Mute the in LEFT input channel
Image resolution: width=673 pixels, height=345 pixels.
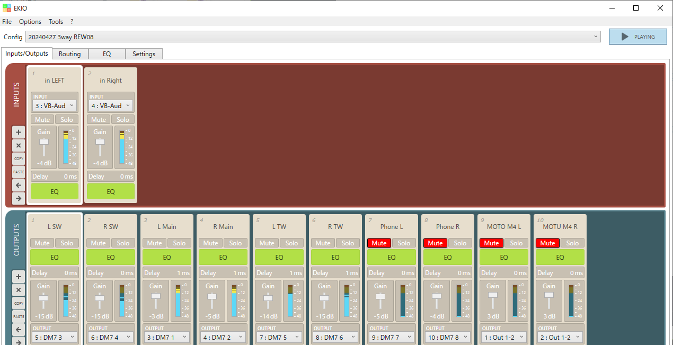point(42,120)
